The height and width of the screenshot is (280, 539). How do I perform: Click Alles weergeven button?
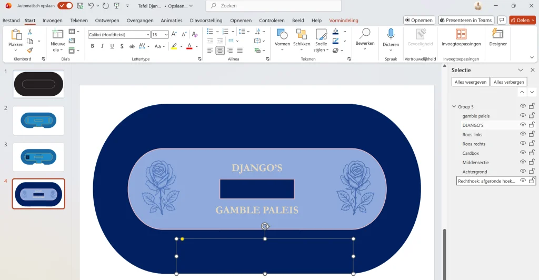coord(470,82)
